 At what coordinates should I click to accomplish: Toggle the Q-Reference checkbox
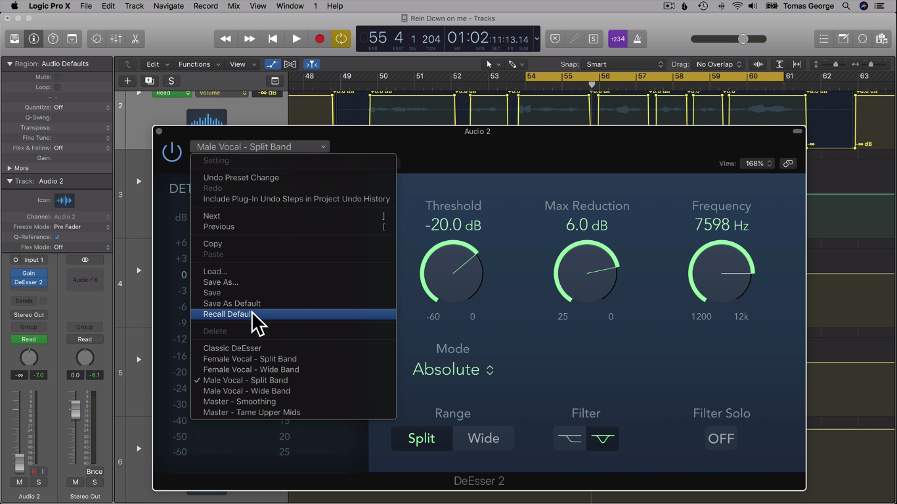[57, 237]
